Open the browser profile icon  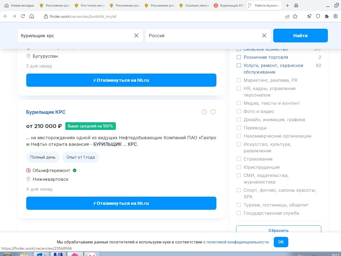click(x=336, y=16)
